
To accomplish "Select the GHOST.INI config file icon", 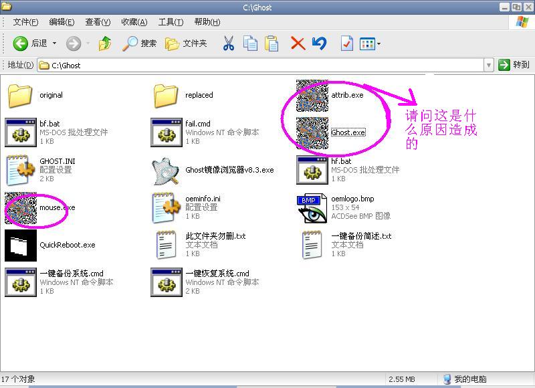I will point(21,170).
